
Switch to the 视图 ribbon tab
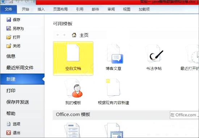click(x=127, y=9)
